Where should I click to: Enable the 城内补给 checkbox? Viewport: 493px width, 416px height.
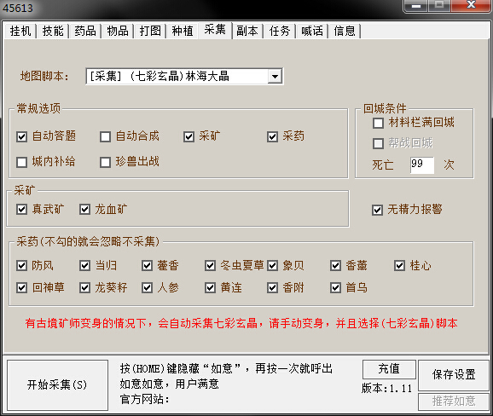pyautogui.click(x=21, y=163)
